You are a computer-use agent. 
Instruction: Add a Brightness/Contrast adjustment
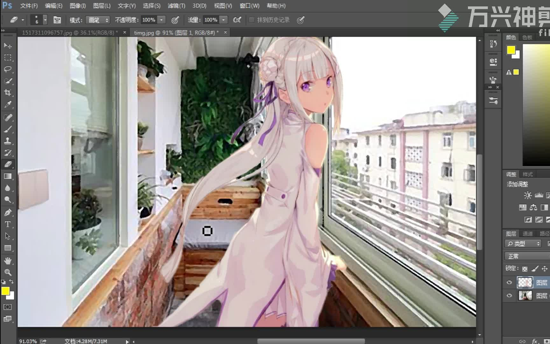(x=528, y=195)
